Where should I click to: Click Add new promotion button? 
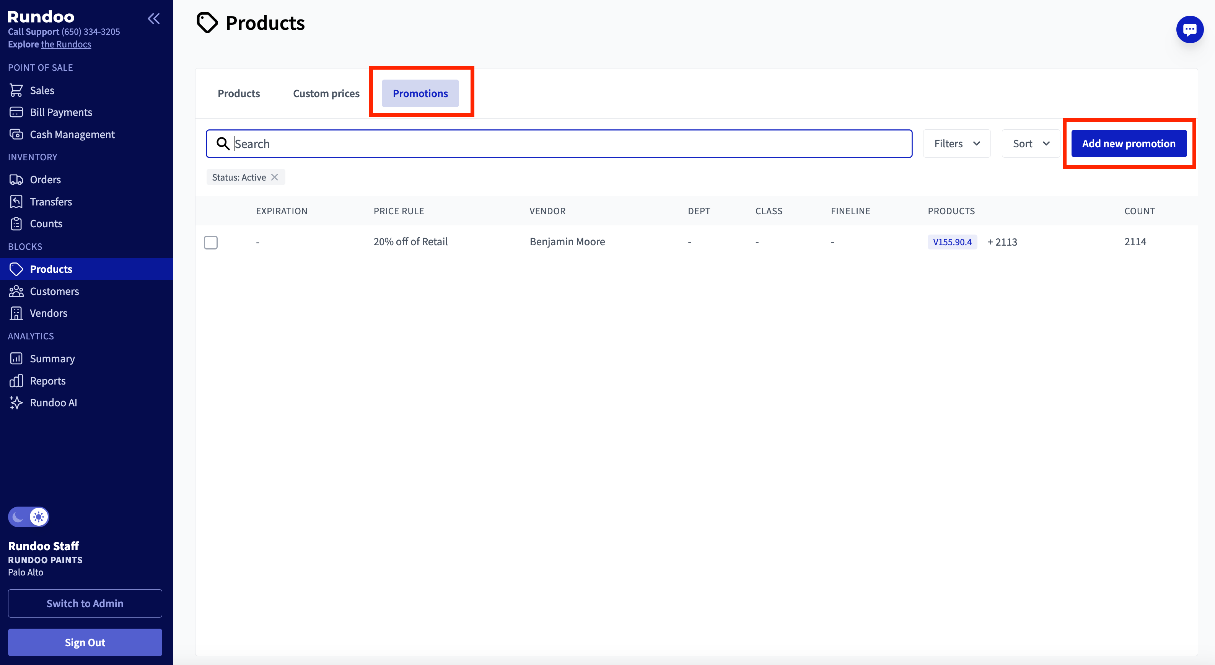[1129, 143]
